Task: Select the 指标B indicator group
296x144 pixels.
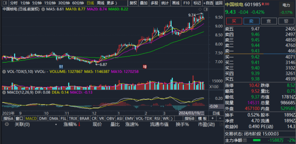Action: 190,118
